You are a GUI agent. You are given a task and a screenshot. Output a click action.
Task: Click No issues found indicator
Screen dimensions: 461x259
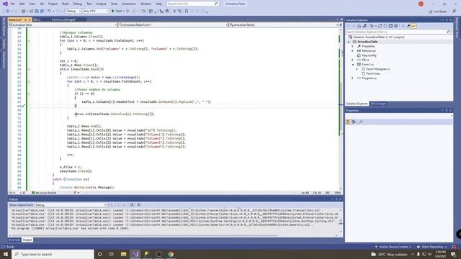[x=44, y=193]
